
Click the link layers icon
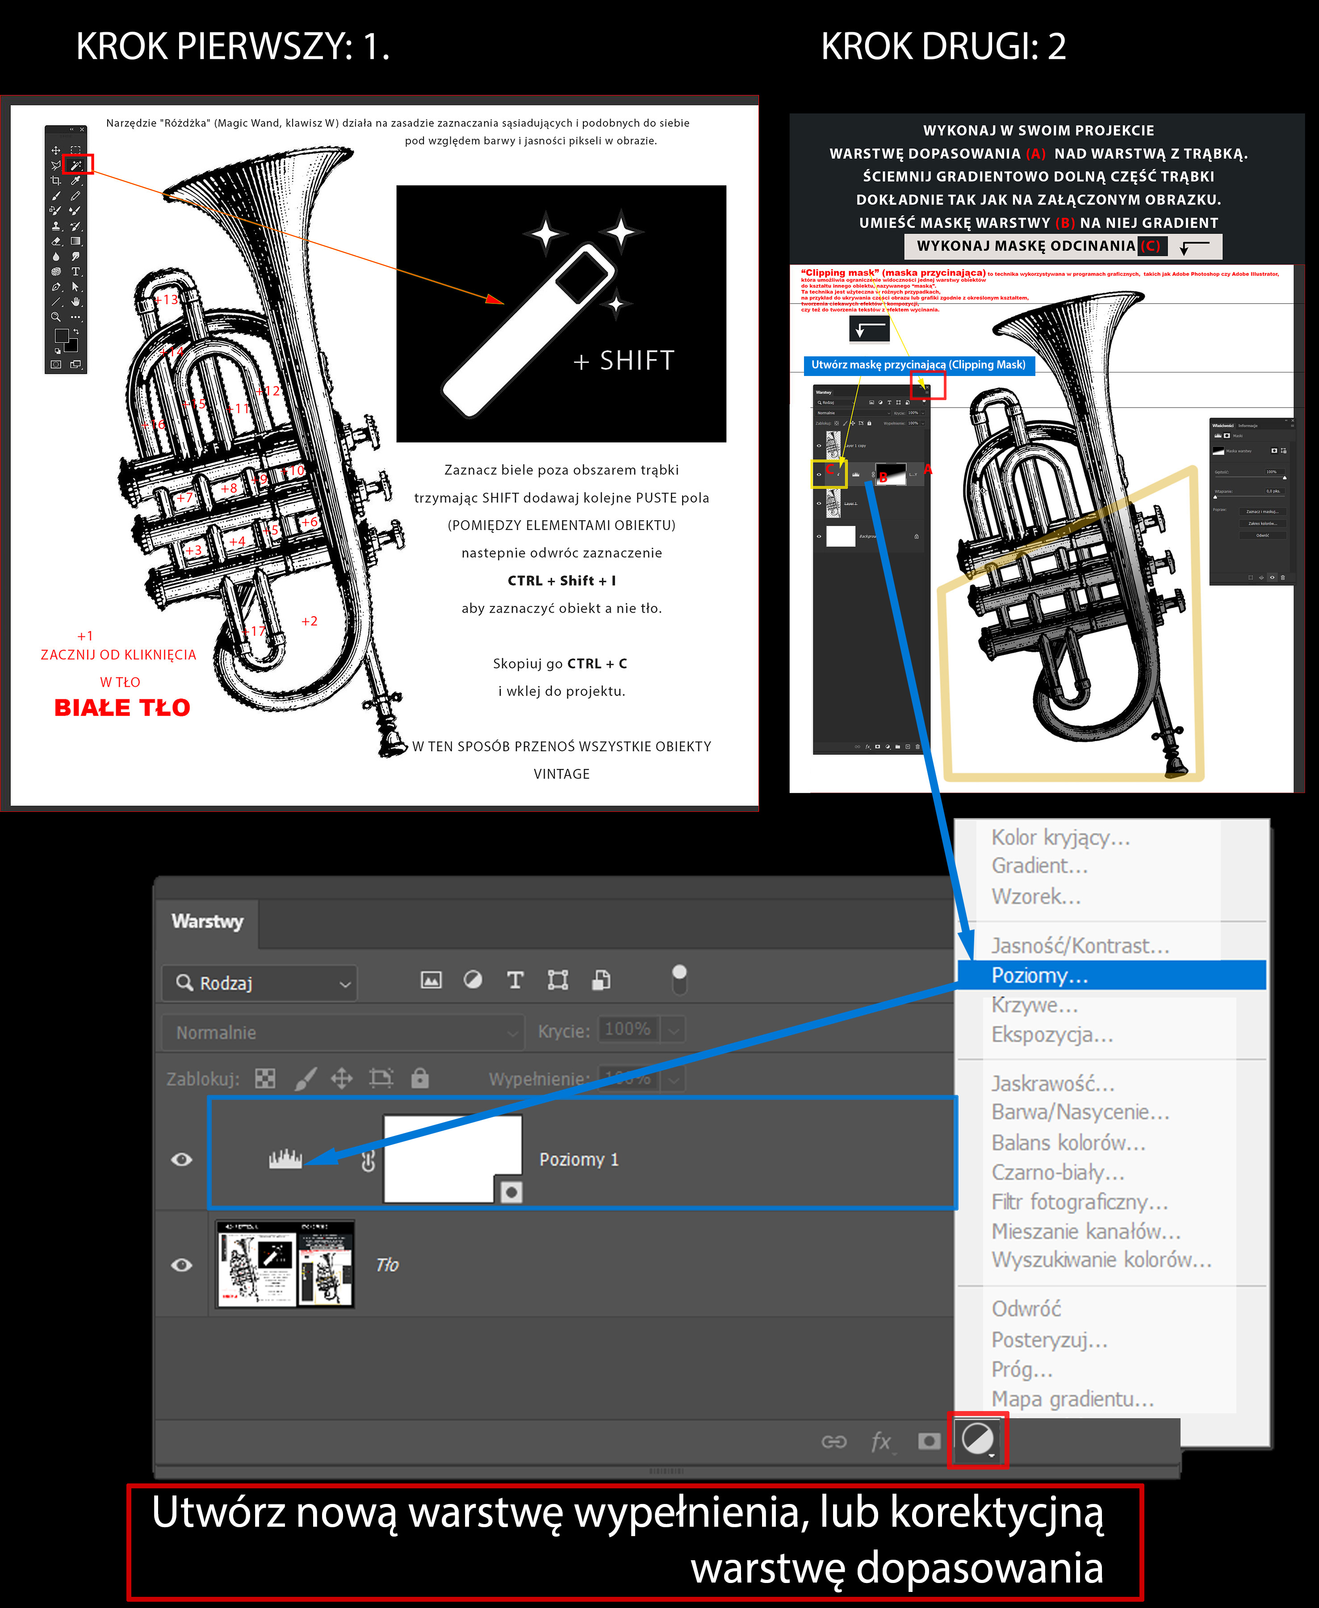[834, 1441]
